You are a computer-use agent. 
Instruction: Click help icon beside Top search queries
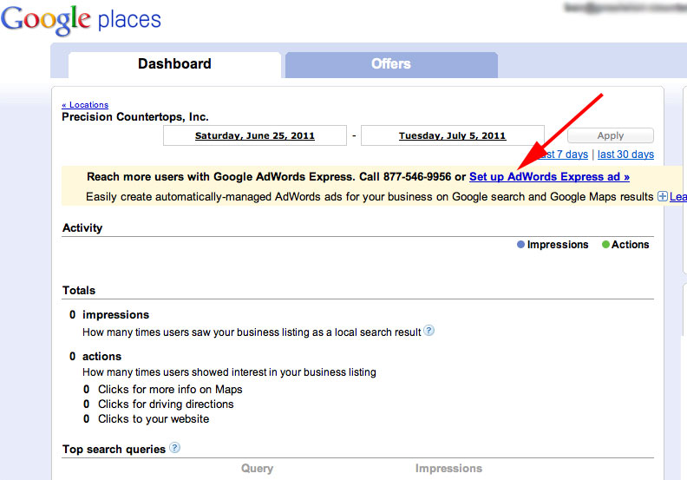point(174,448)
